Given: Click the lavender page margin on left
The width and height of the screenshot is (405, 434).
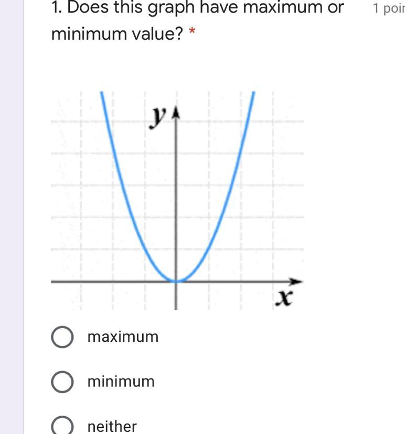Looking at the screenshot, I should (x=12, y=217).
